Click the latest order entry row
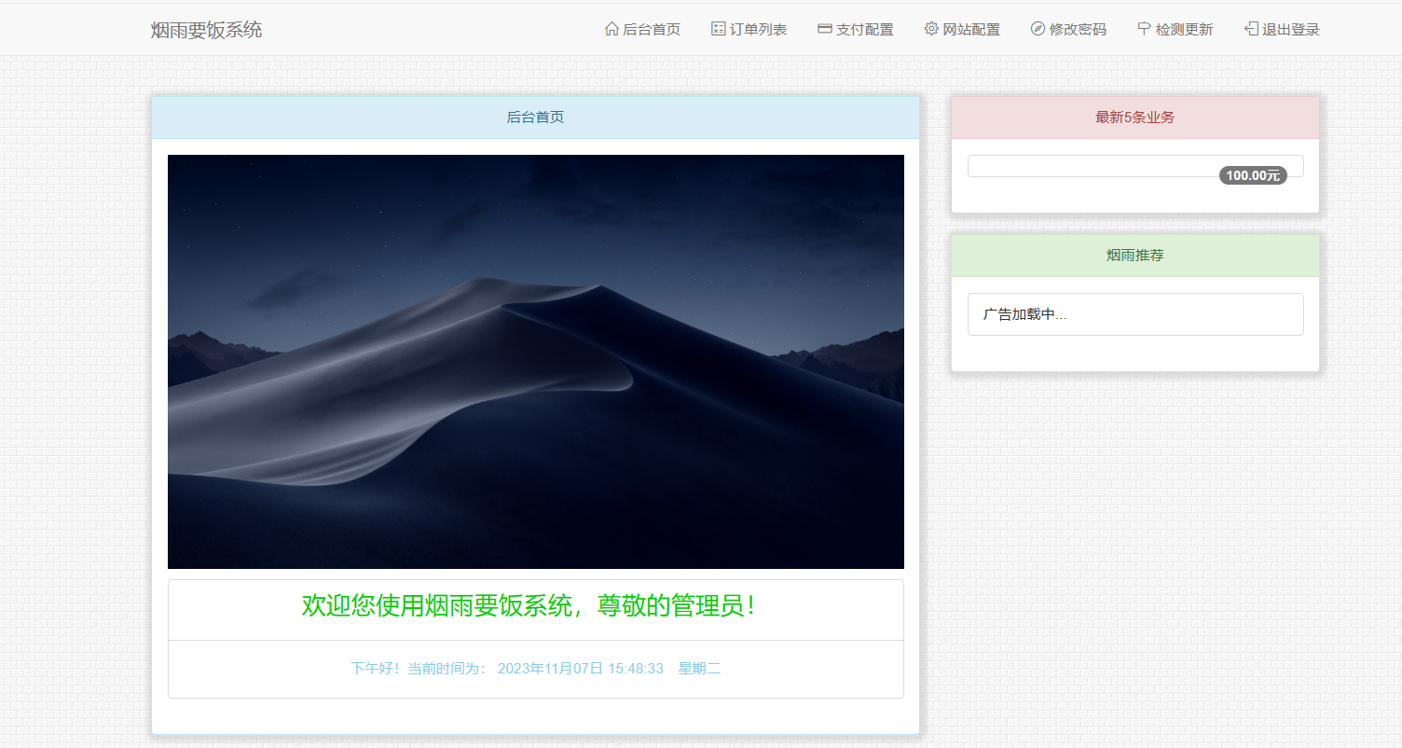The width and height of the screenshot is (1402, 748). coord(1135,166)
